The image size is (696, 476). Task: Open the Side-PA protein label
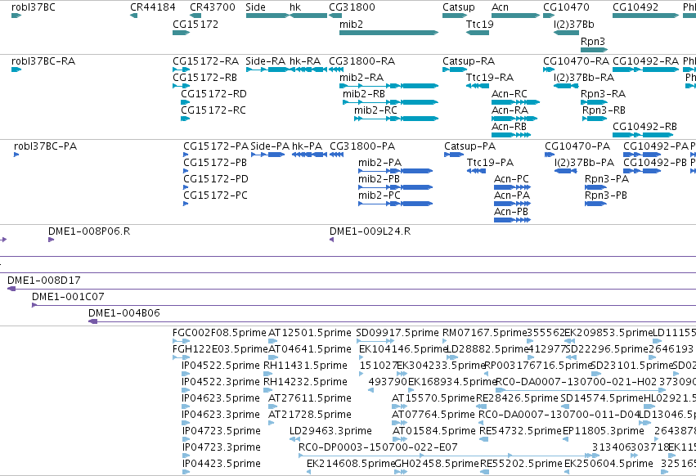(270, 146)
